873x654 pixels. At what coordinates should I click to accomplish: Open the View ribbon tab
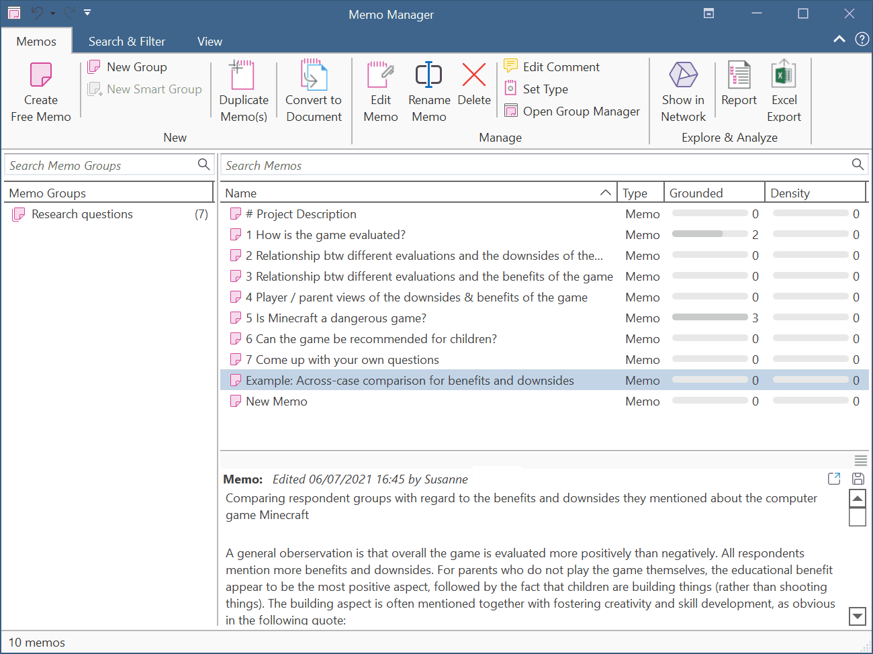[210, 41]
